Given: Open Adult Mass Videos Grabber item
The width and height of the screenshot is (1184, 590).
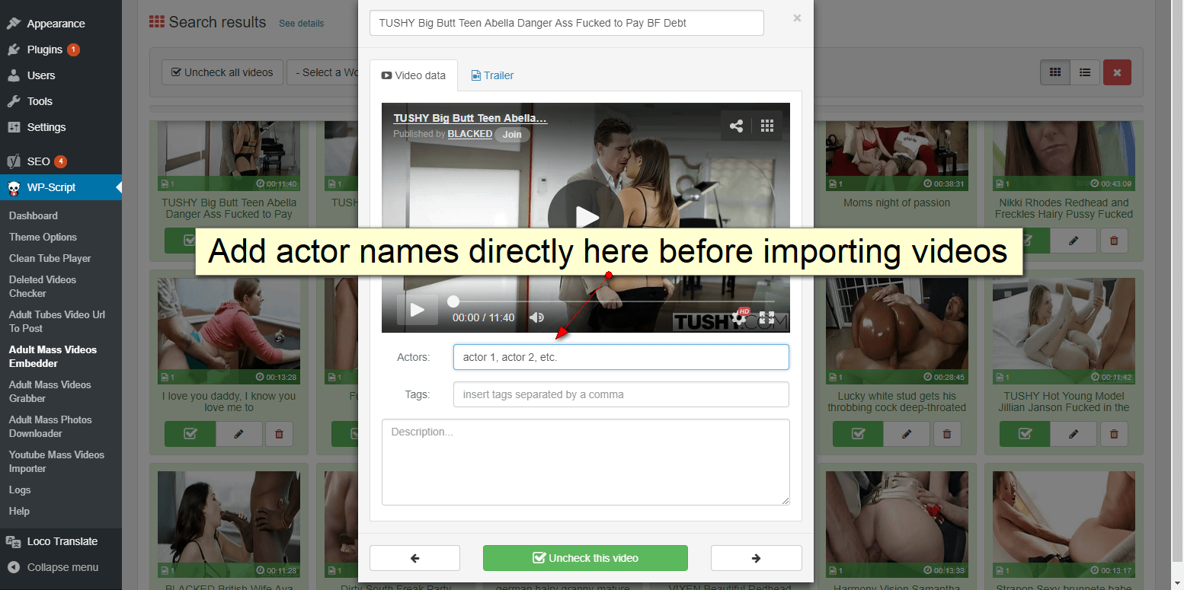Looking at the screenshot, I should pos(50,391).
